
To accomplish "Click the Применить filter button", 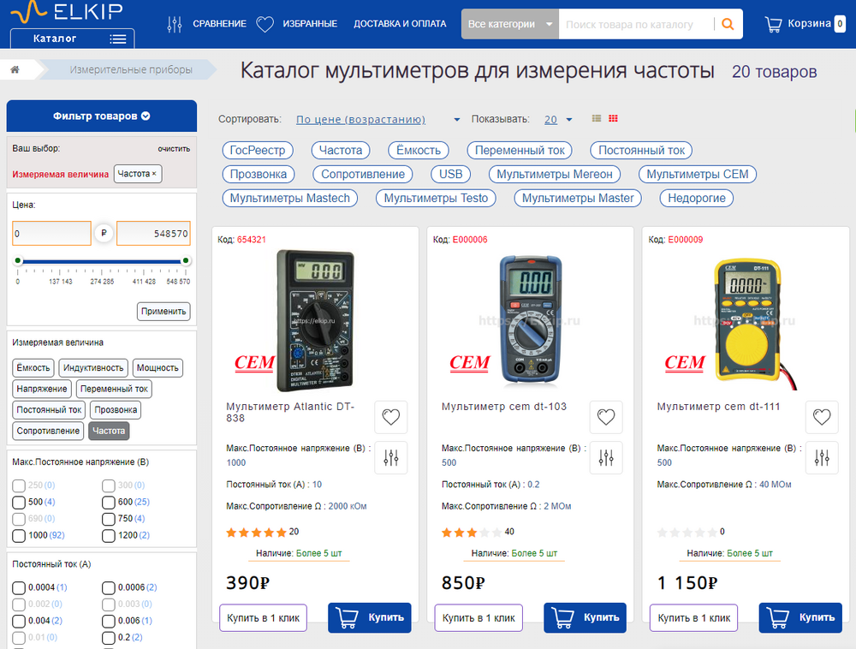I will click(163, 311).
